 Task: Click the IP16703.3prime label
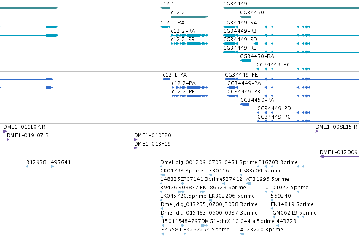click(x=278, y=162)
